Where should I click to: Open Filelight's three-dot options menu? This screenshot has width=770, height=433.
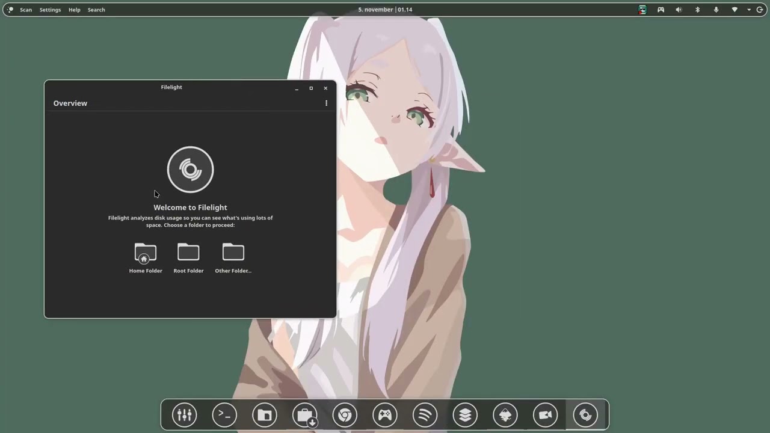tap(326, 103)
